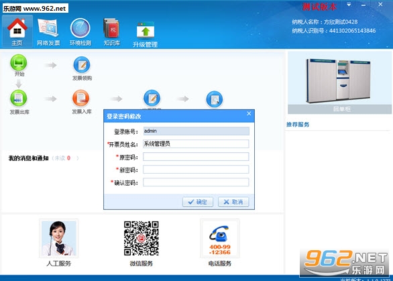Focus the 新密码 input field

coord(196,170)
